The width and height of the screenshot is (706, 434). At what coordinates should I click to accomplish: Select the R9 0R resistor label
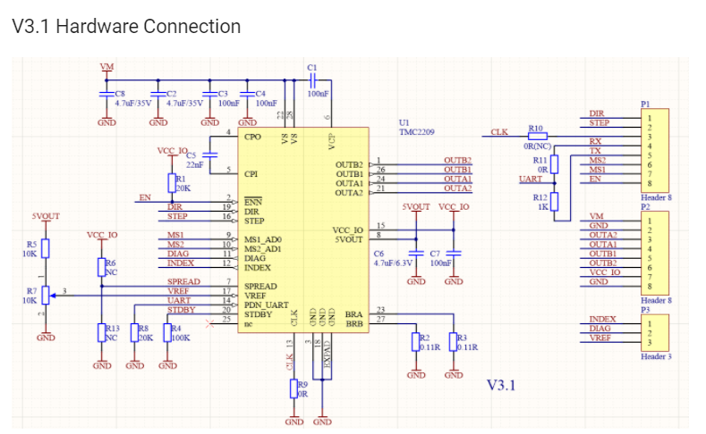point(302,389)
